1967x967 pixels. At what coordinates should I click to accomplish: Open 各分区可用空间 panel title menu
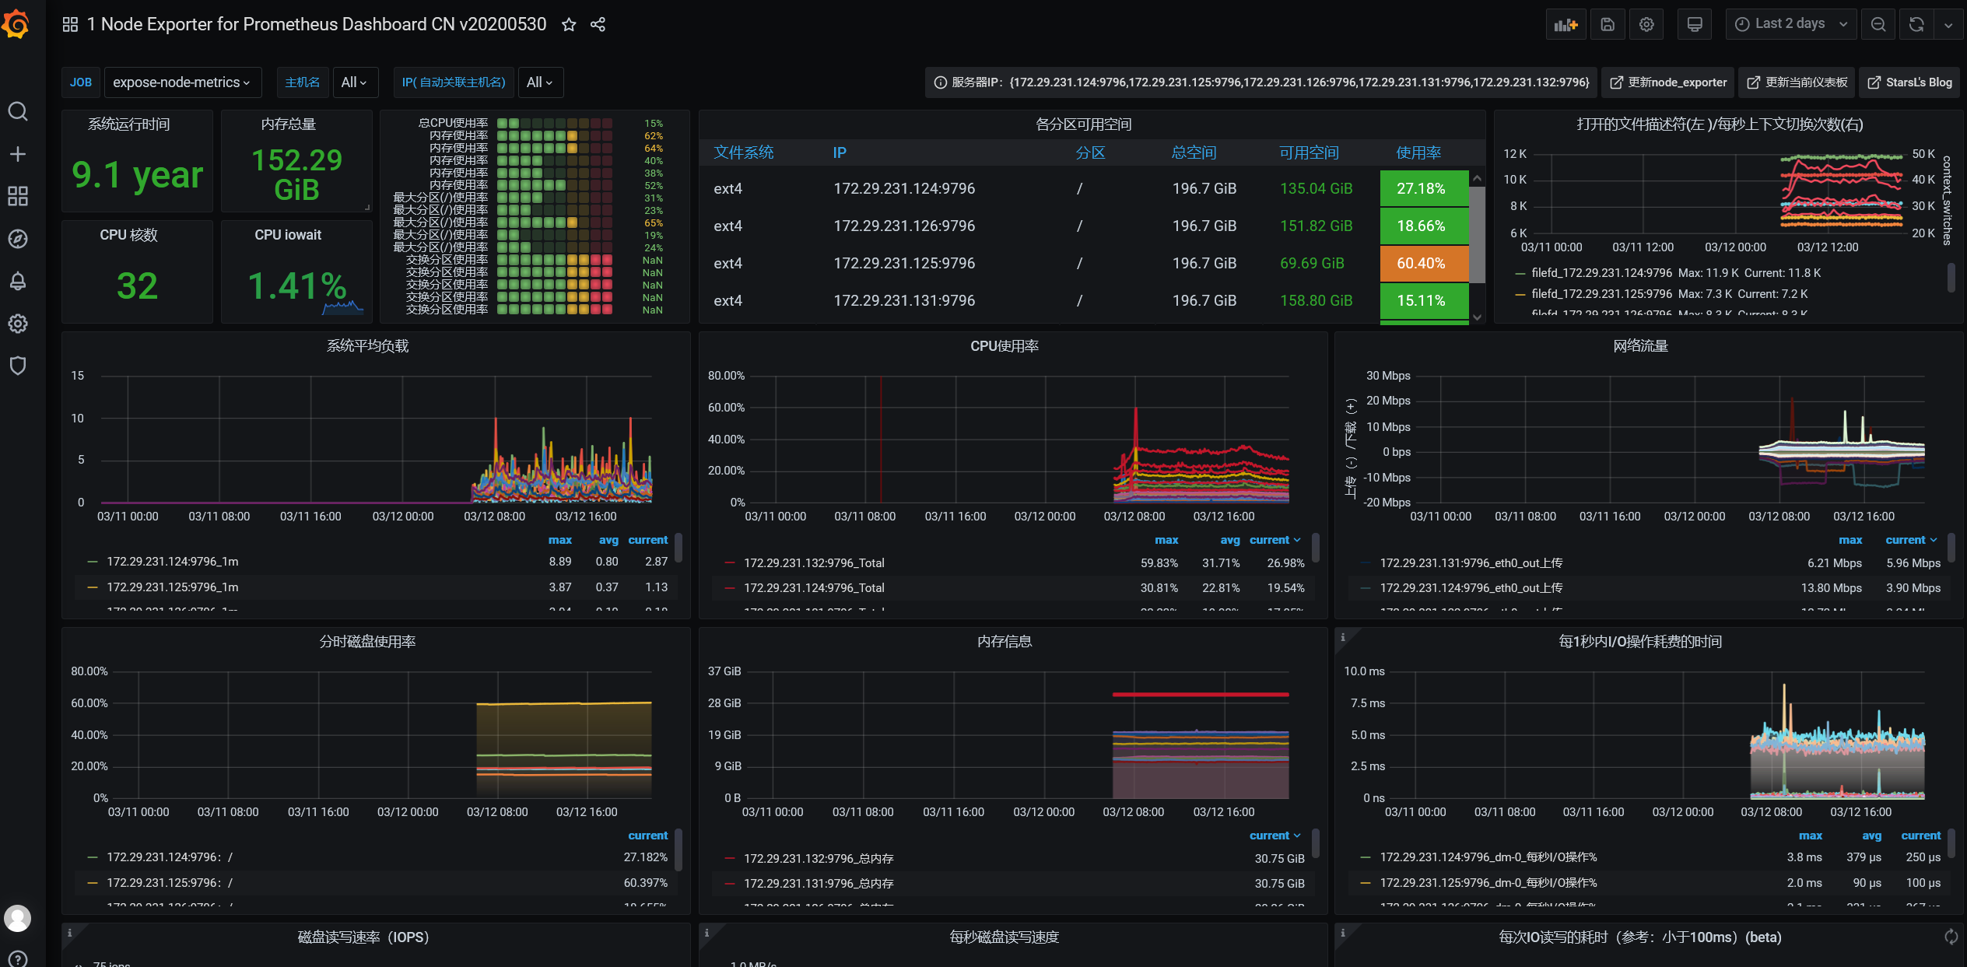[1084, 124]
